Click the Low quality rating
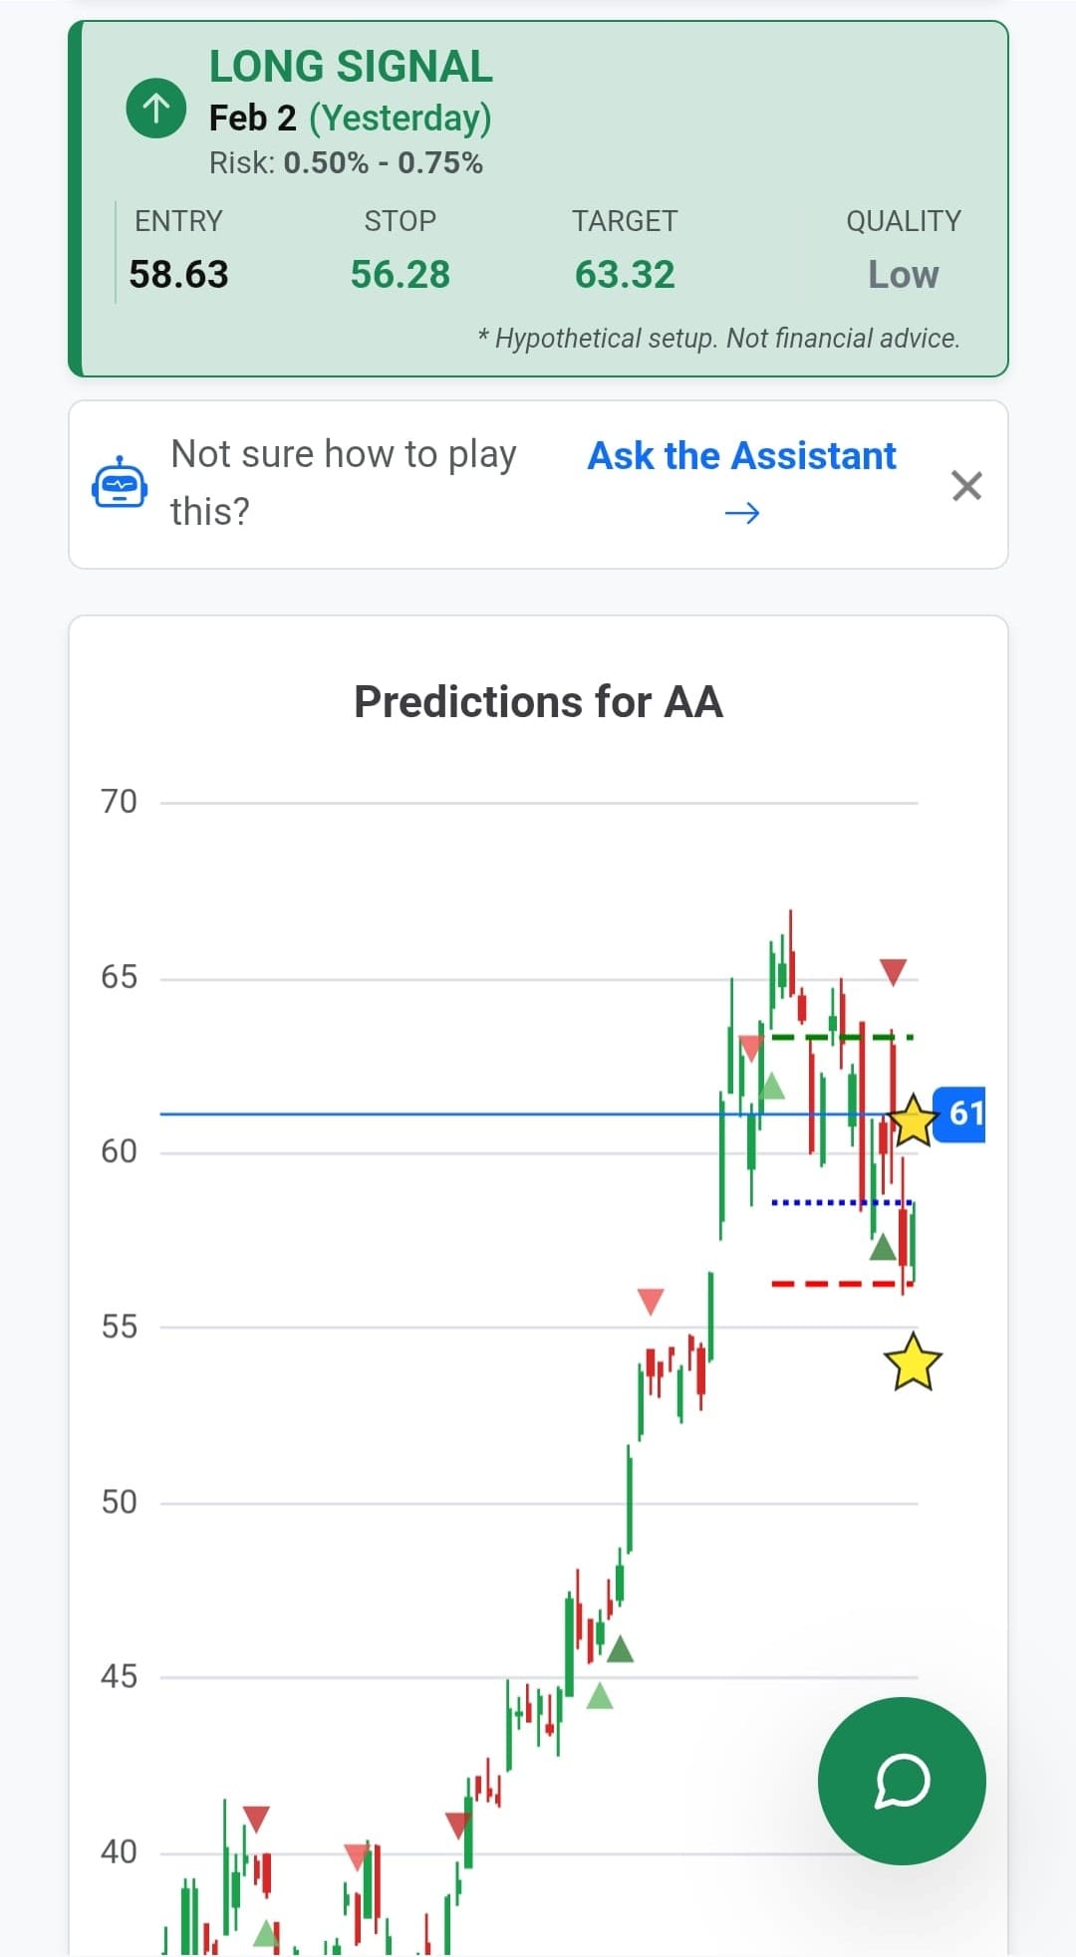 tap(903, 274)
